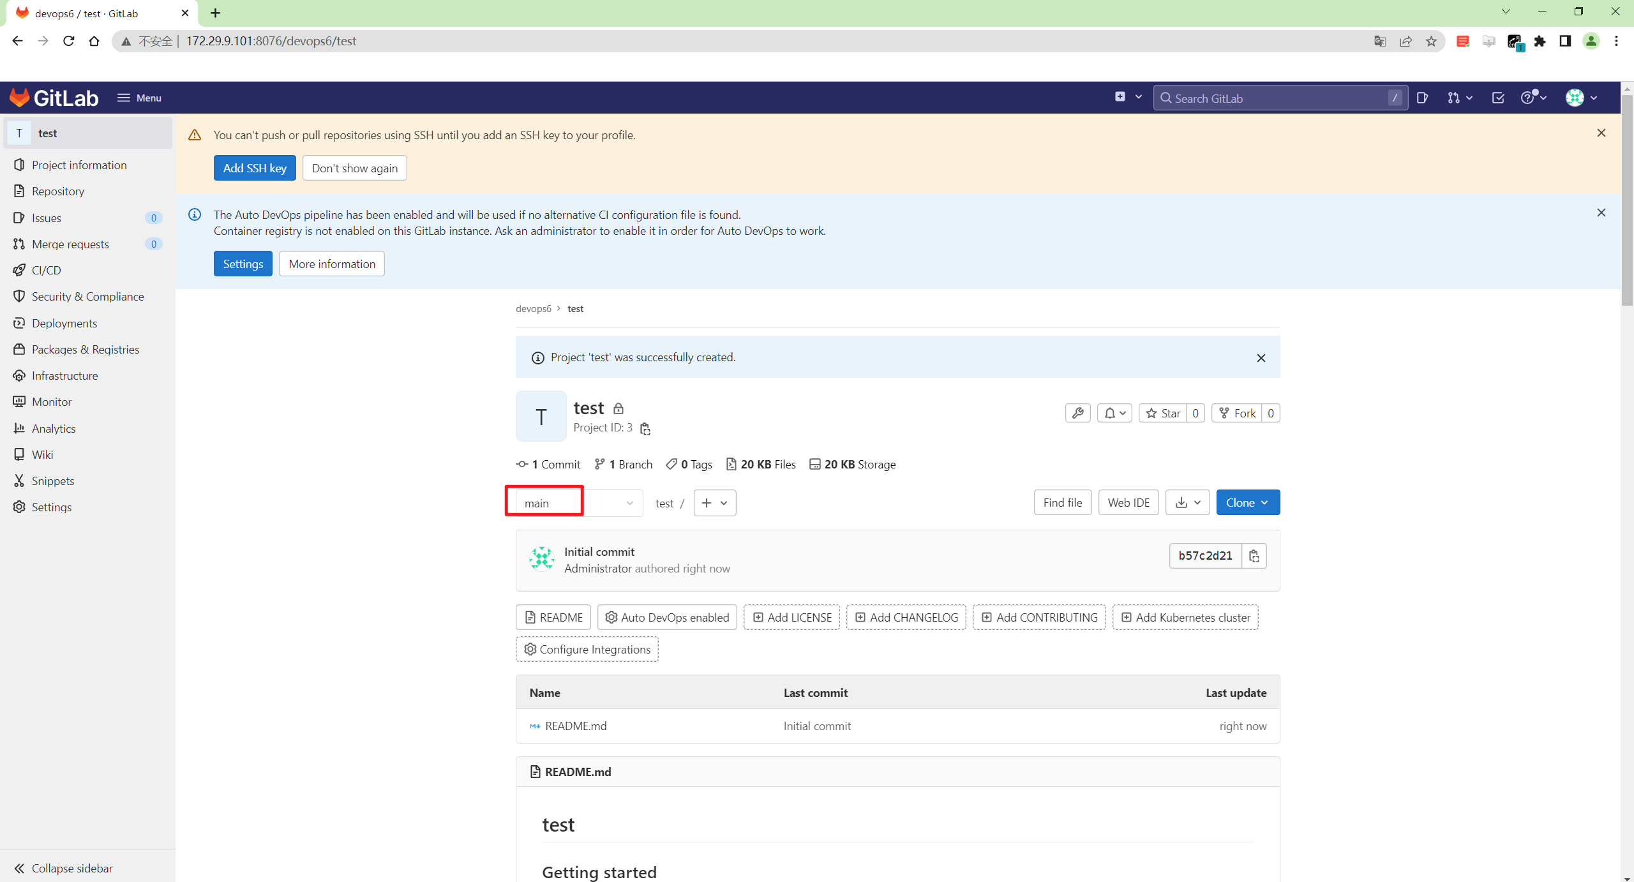Open the 20 KB Files link
1634x882 pixels.
(761, 464)
